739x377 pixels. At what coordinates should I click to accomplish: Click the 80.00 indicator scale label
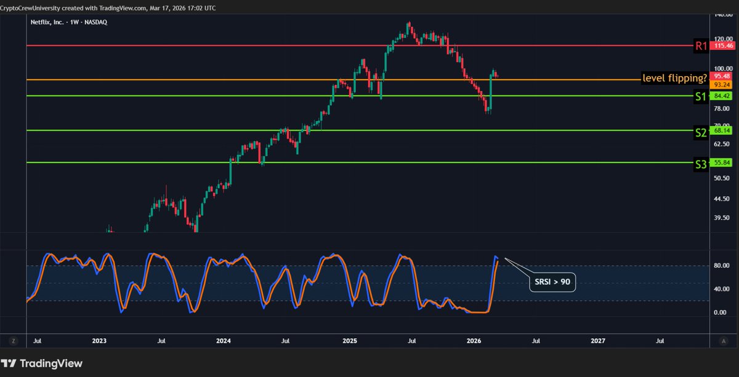(x=722, y=266)
